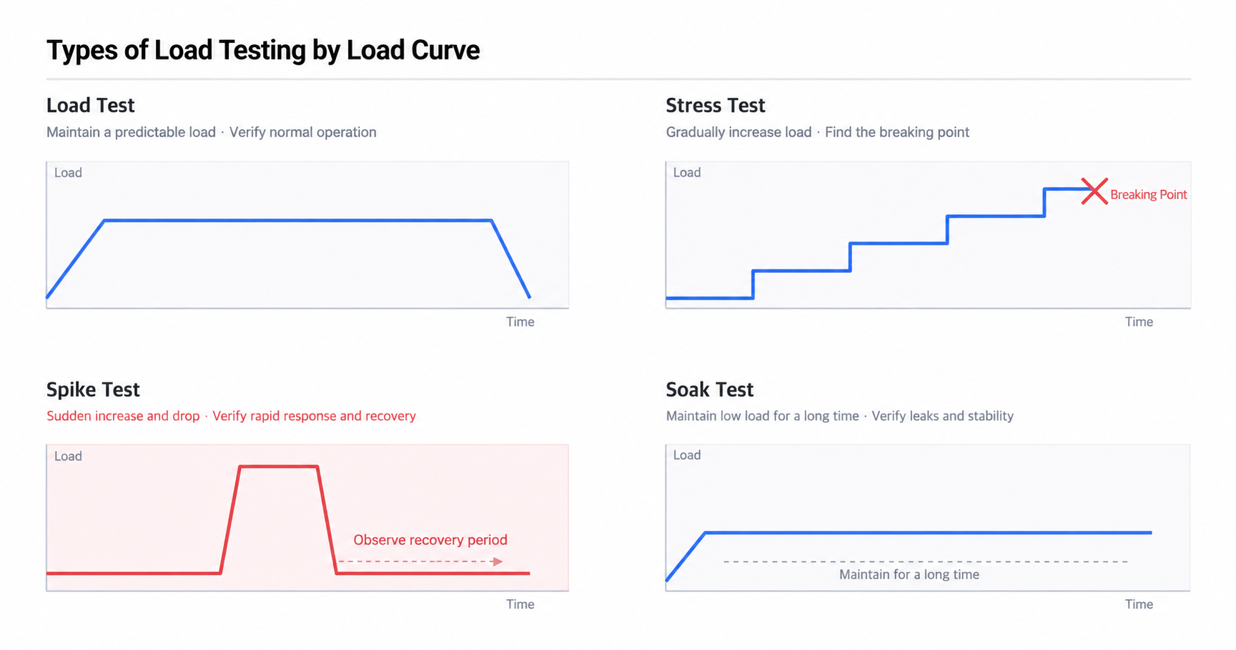Select the Load Test heading

[90, 105]
